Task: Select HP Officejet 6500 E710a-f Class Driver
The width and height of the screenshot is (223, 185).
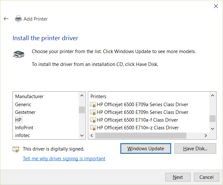Action: [x=137, y=120]
